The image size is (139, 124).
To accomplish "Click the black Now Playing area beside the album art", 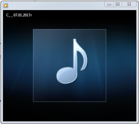I will point(18,66).
